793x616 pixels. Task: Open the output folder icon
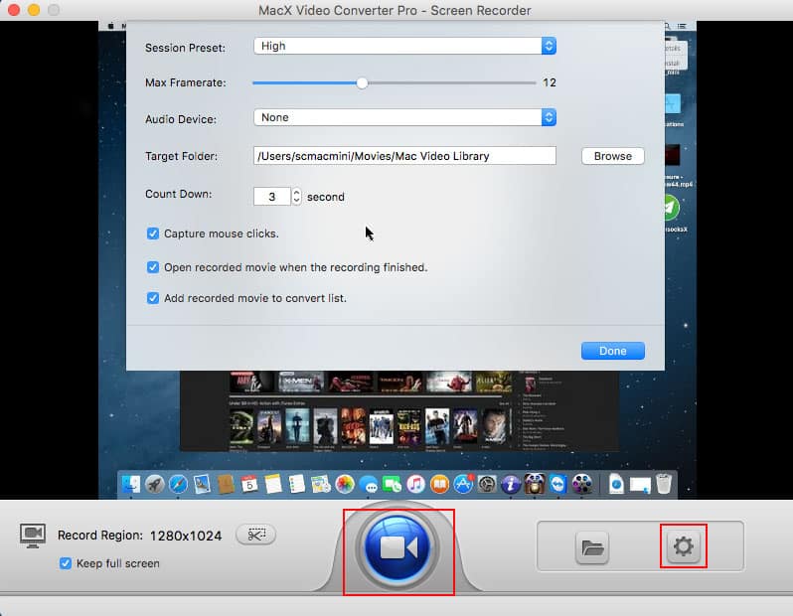click(592, 547)
